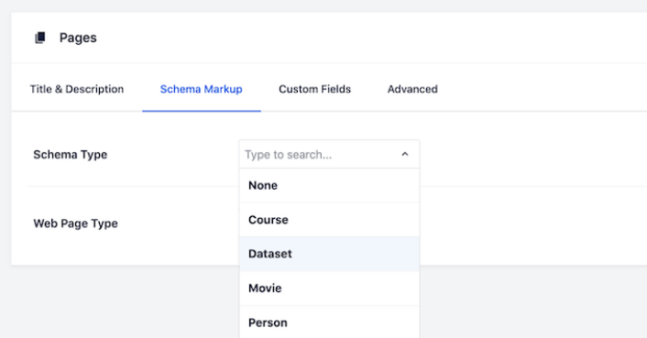Pick the Dataset schema option
This screenshot has width=647, height=338.
click(329, 254)
